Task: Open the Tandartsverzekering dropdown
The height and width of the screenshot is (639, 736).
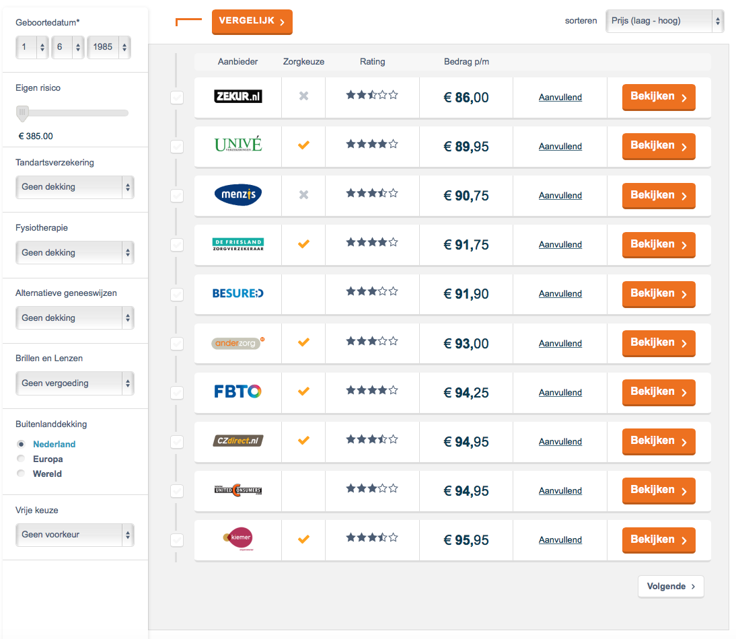Action: click(75, 187)
